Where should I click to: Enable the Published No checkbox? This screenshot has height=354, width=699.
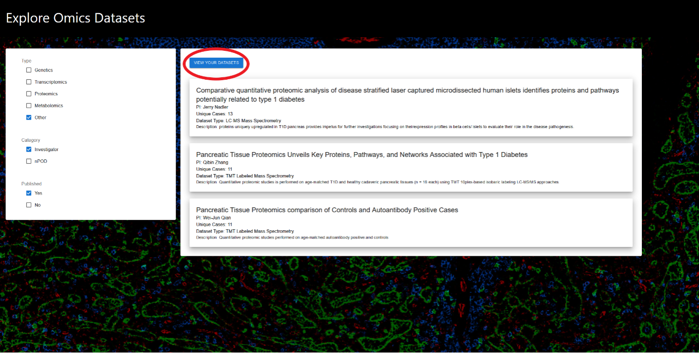pyautogui.click(x=29, y=205)
